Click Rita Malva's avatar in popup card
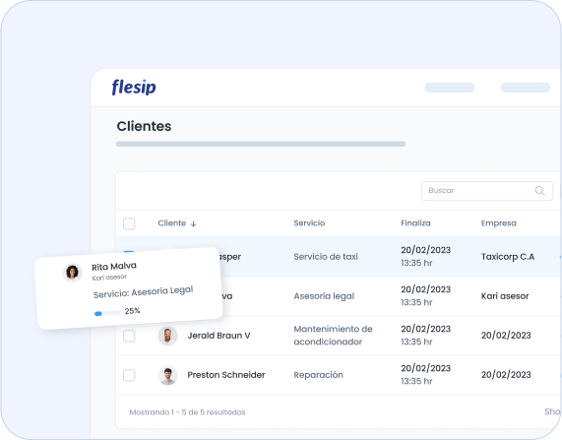The width and height of the screenshot is (562, 440). (x=72, y=273)
